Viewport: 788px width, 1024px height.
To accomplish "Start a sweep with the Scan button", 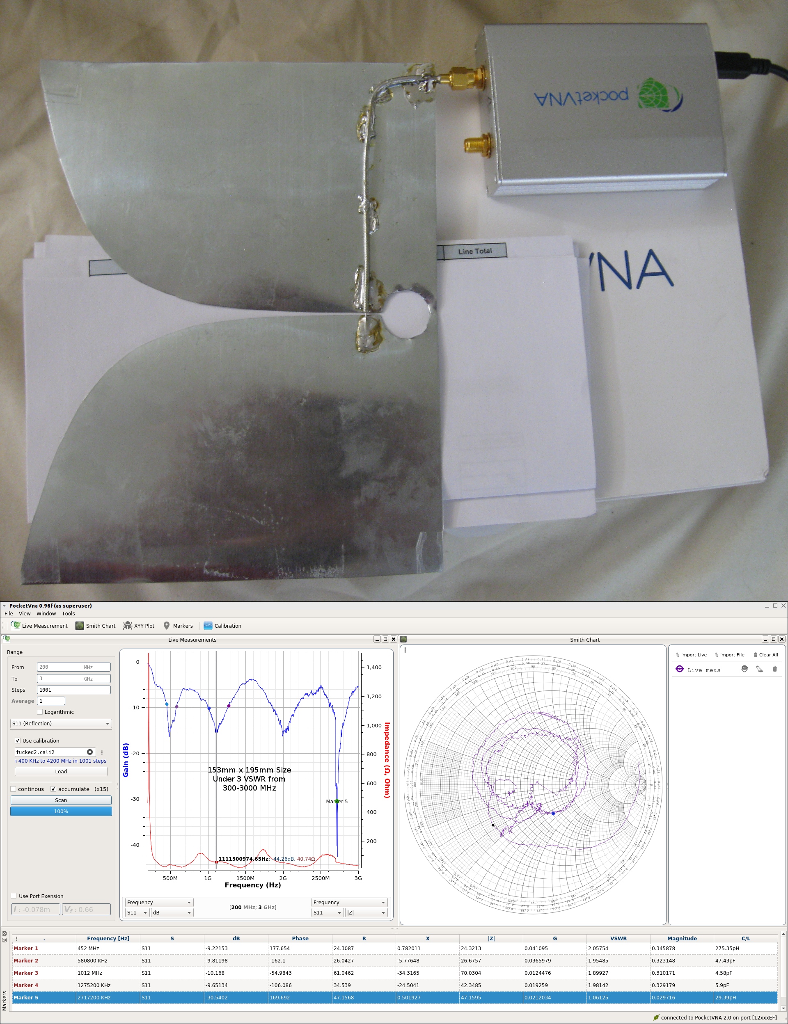I will point(61,800).
